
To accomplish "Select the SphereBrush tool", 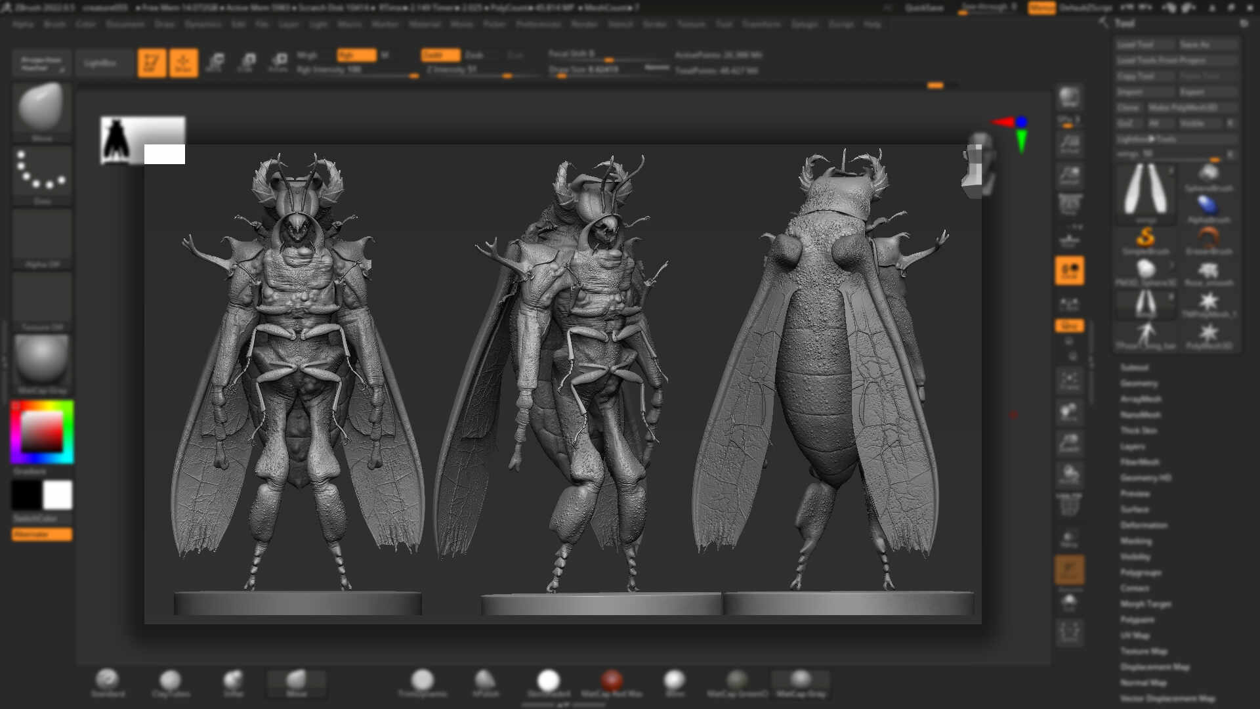I will [1209, 177].
